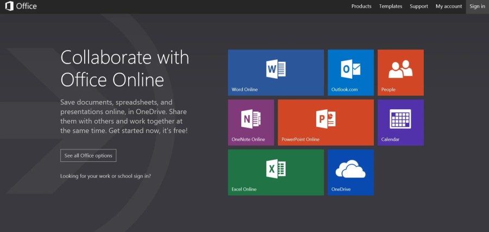Open the OneDrive cloud icon
Screen dimensions: 489x232
(350, 168)
